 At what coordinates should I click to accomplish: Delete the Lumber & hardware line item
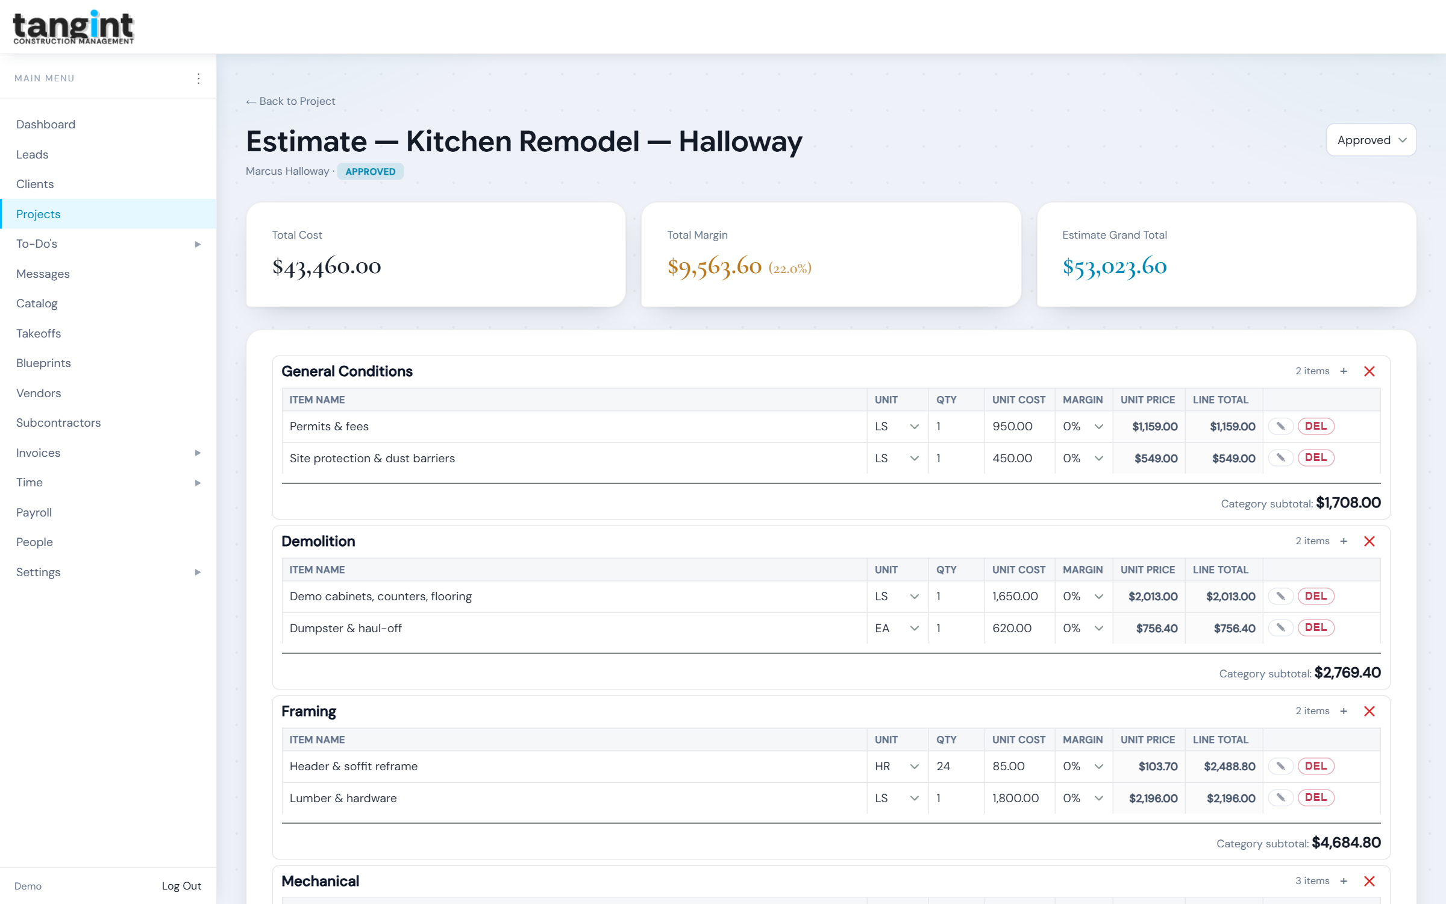click(x=1316, y=798)
